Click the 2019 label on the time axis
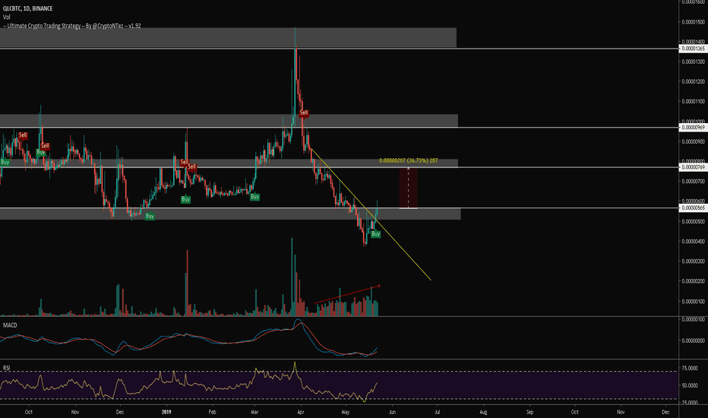Image resolution: width=708 pixels, height=418 pixels. [x=166, y=412]
